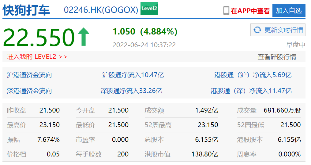Click 港股通（沪）净流入5.69亿 link
Viewport: 311px width, 165px height.
(x=253, y=75)
